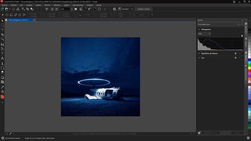Screen dimensions: 251x141
Task: Click the airplane image on canvas
Action: (x=100, y=77)
